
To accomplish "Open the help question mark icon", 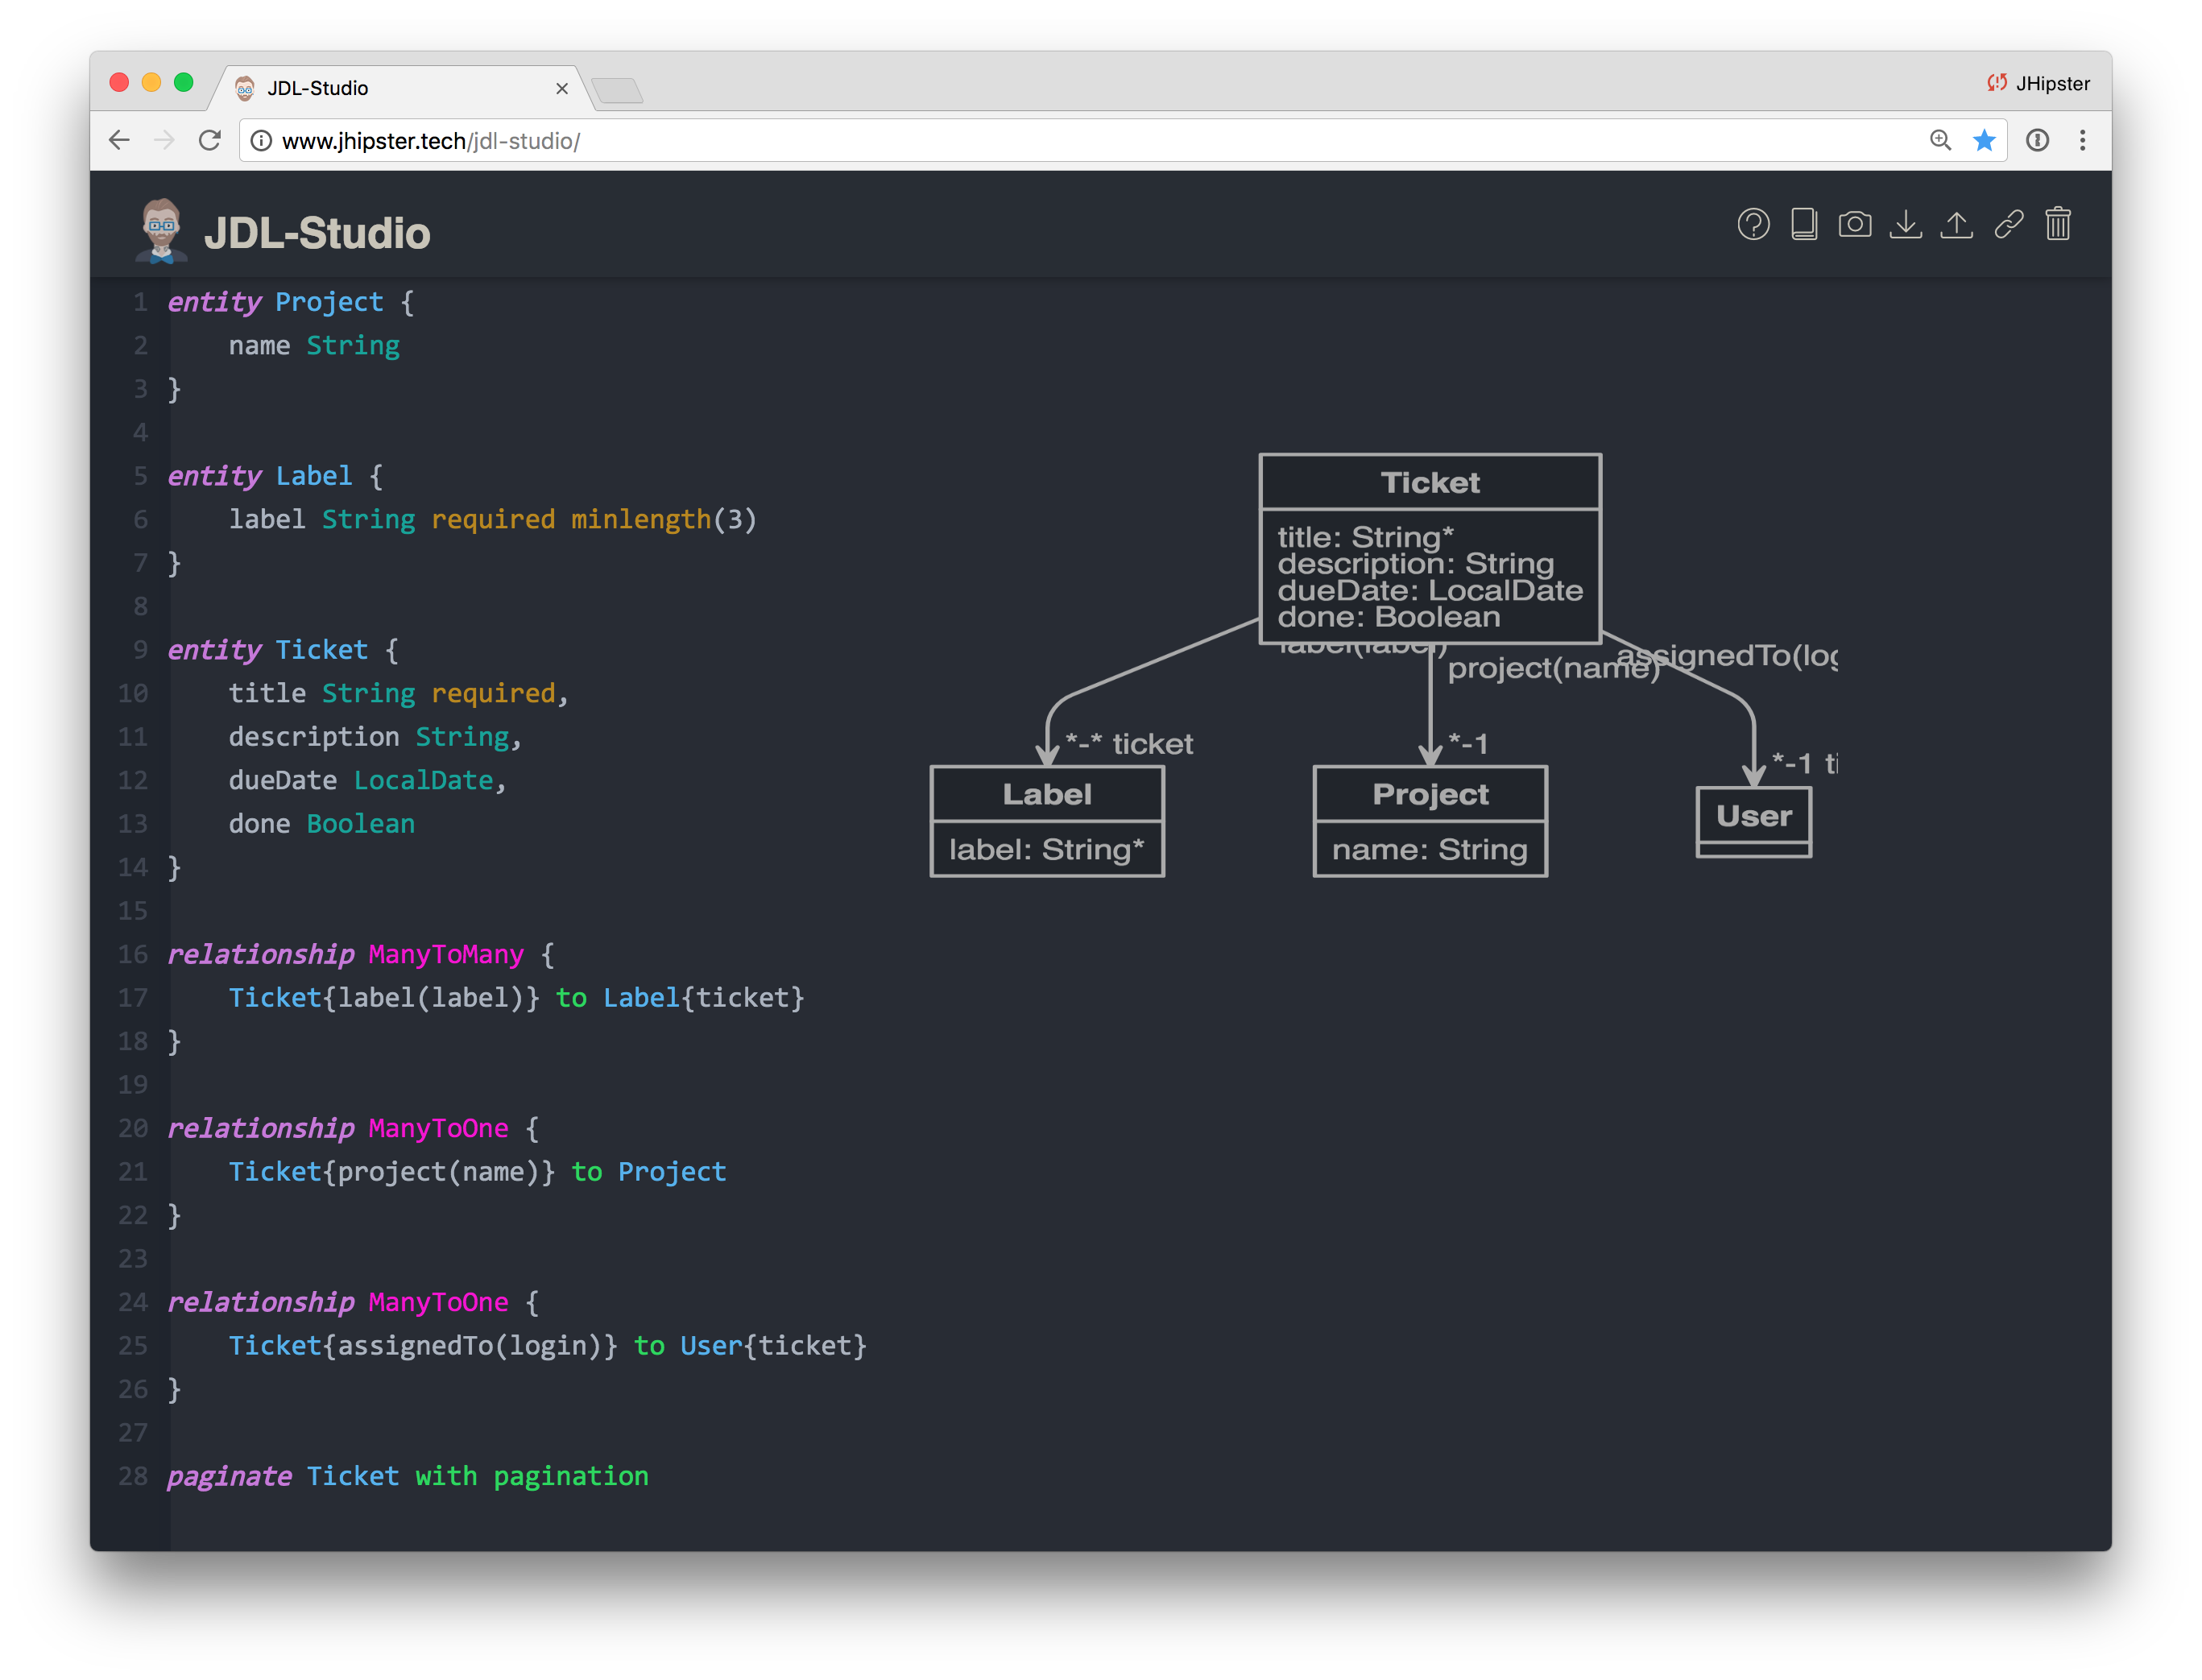I will (x=1753, y=224).
